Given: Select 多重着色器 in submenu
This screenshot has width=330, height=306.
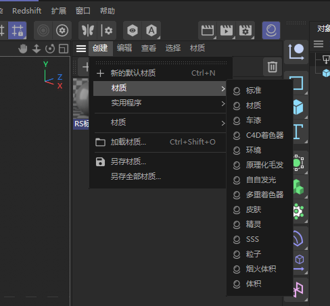Looking at the screenshot, I should (260, 195).
